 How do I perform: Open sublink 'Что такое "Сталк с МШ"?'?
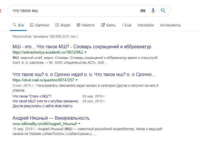click(x=32, y=96)
